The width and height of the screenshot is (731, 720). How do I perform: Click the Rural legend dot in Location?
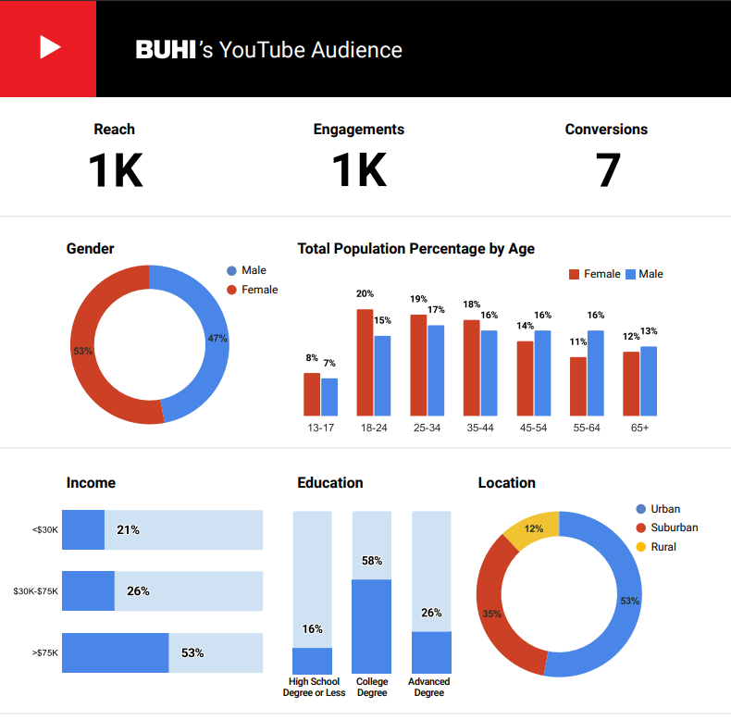[641, 547]
